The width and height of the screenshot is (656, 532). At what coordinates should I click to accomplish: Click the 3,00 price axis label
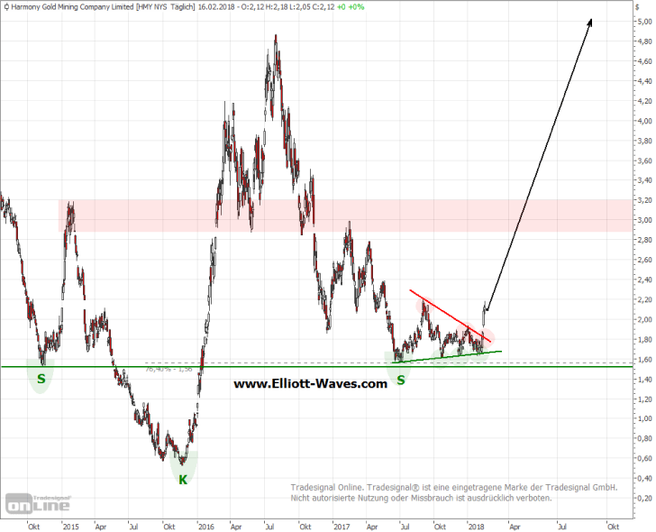tap(641, 220)
